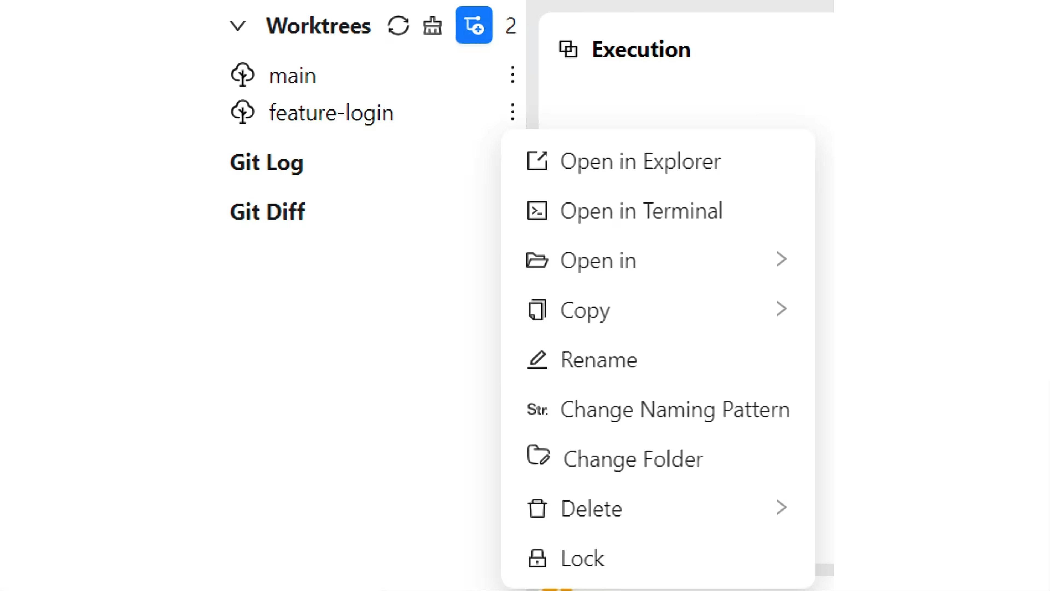Select Change Naming Pattern option
This screenshot has height=591, width=1050.
coord(675,410)
